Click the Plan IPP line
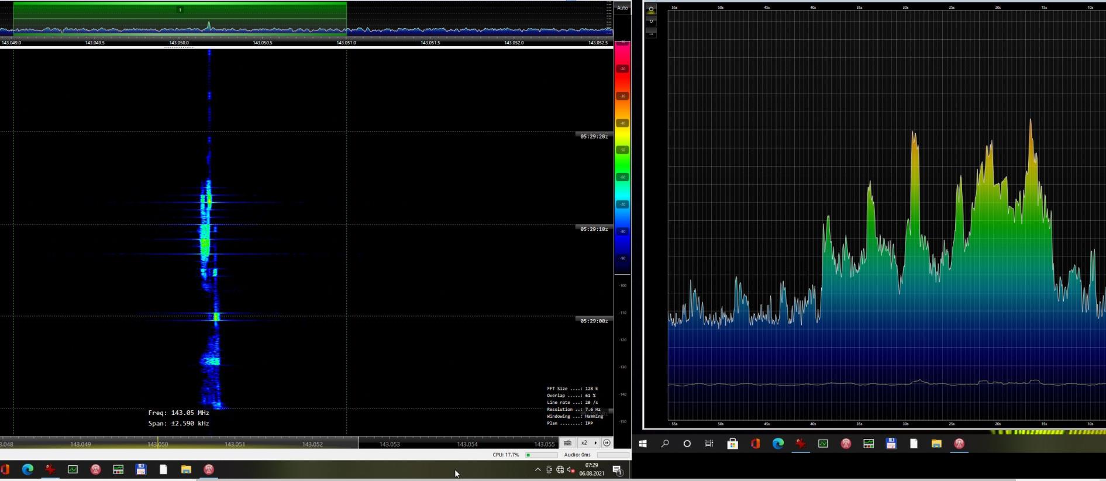Screen dimensions: 1106x481 point(570,424)
